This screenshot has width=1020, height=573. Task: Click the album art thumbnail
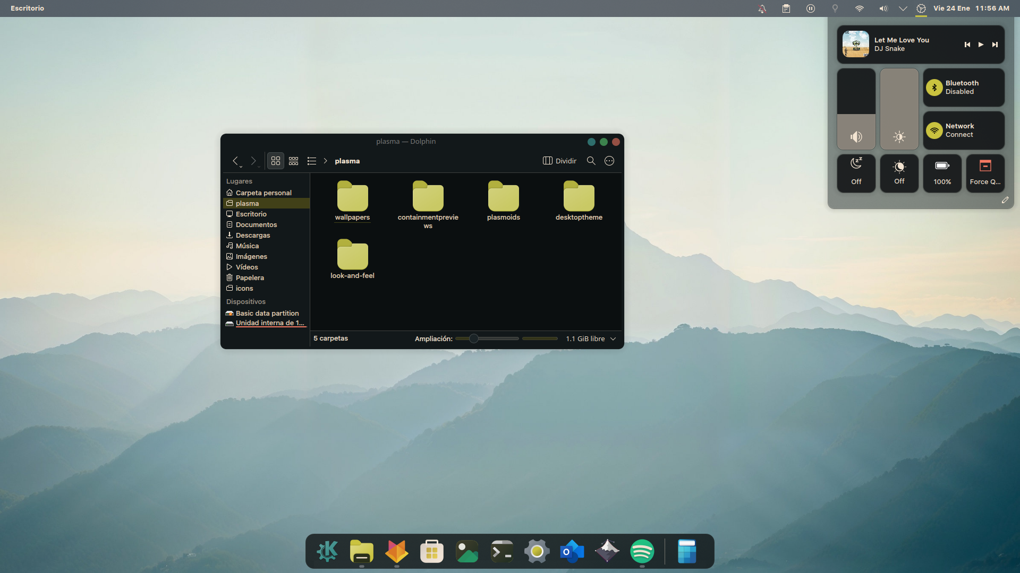point(856,44)
